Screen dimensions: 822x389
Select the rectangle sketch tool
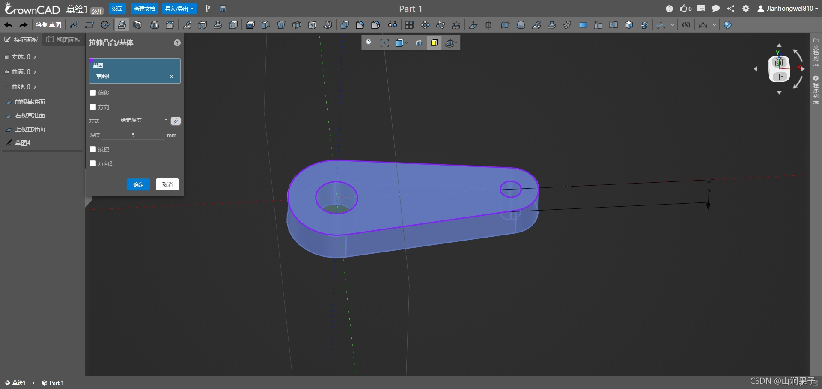89,25
